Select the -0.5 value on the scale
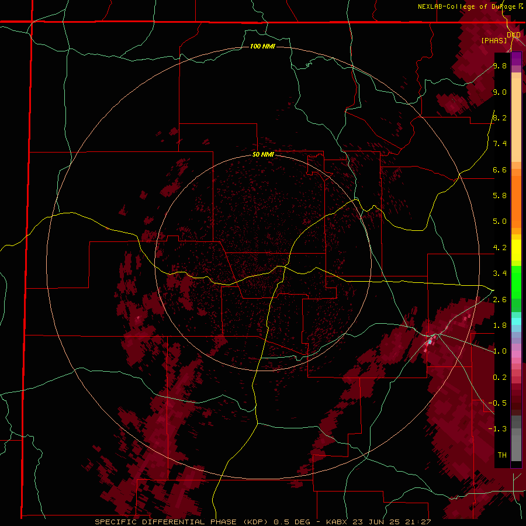 (497, 403)
